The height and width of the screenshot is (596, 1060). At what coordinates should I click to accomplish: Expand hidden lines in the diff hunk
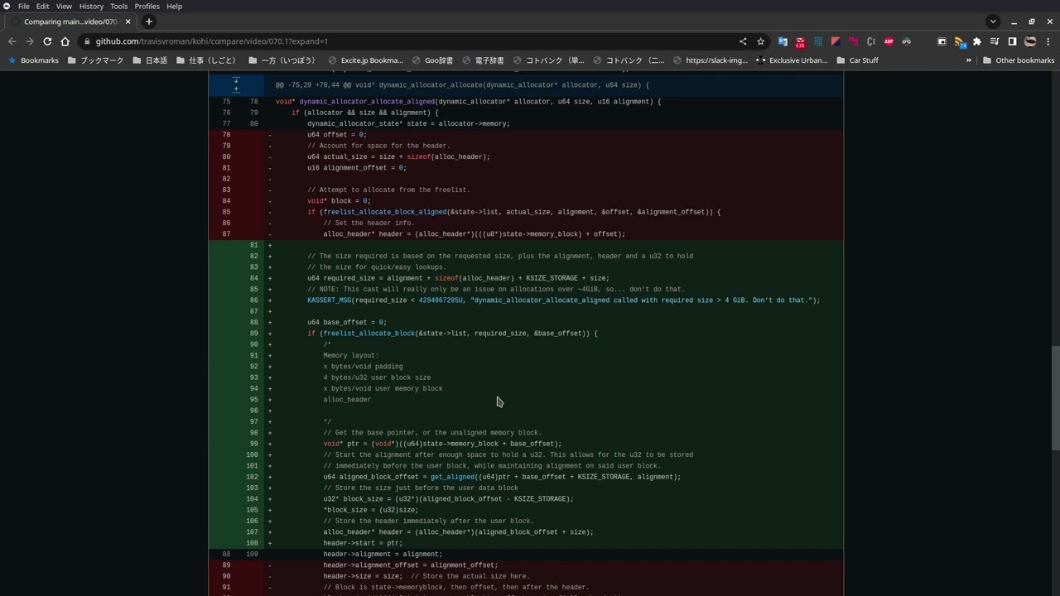coord(236,84)
